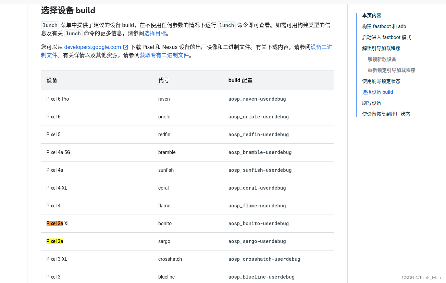446x283 pixels.
Task: Select the sargo codename cell
Action: tap(164, 241)
